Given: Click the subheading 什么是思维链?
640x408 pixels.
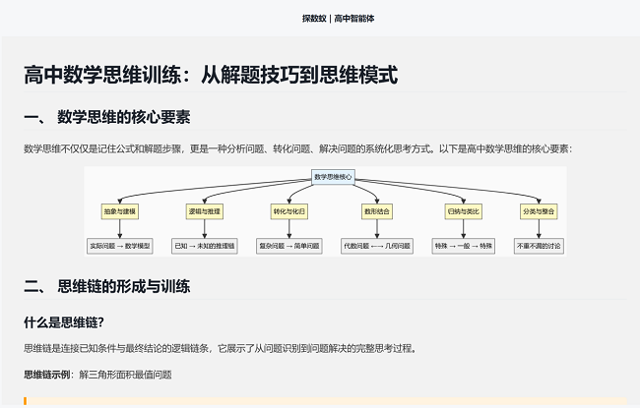Looking at the screenshot, I should [64, 322].
